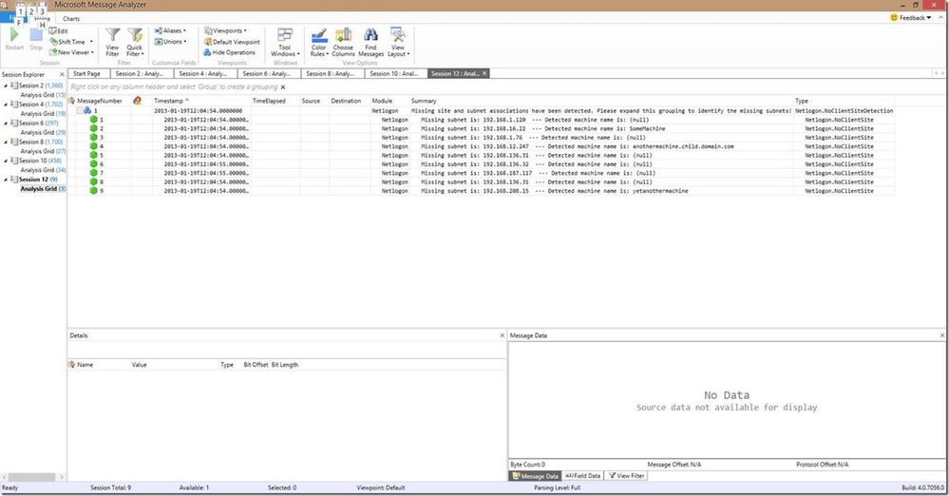Open the Feedback menu
Screen dimensions: 949x496
(911, 17)
